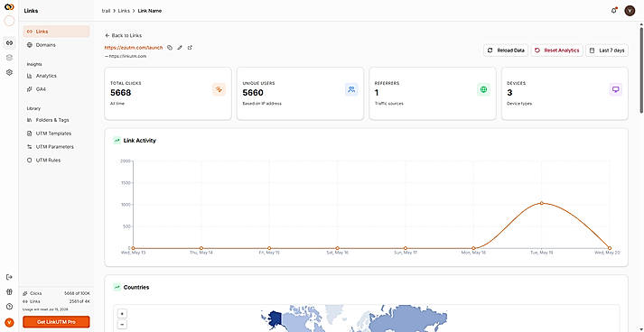Image resolution: width=644 pixels, height=332 pixels.
Task: Click the '5668 of 100K' usage text
Action: [x=77, y=293]
